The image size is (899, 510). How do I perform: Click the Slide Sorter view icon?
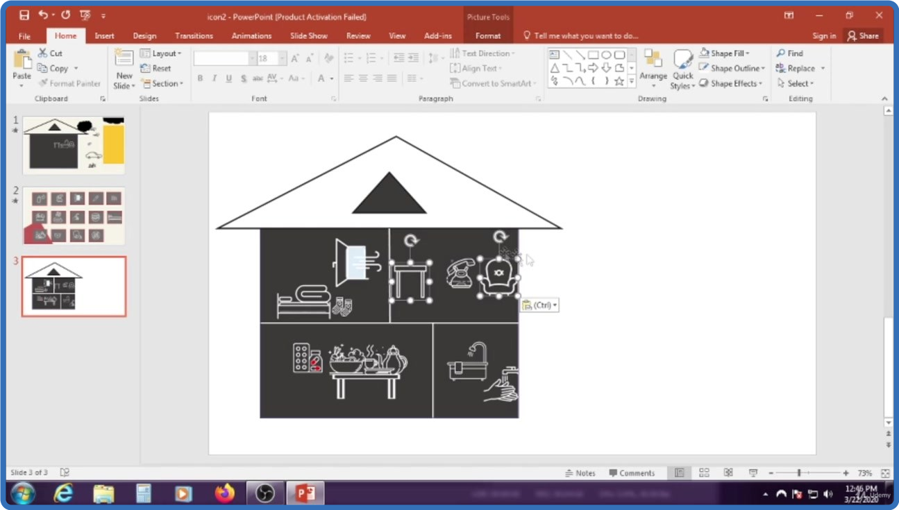click(x=704, y=473)
